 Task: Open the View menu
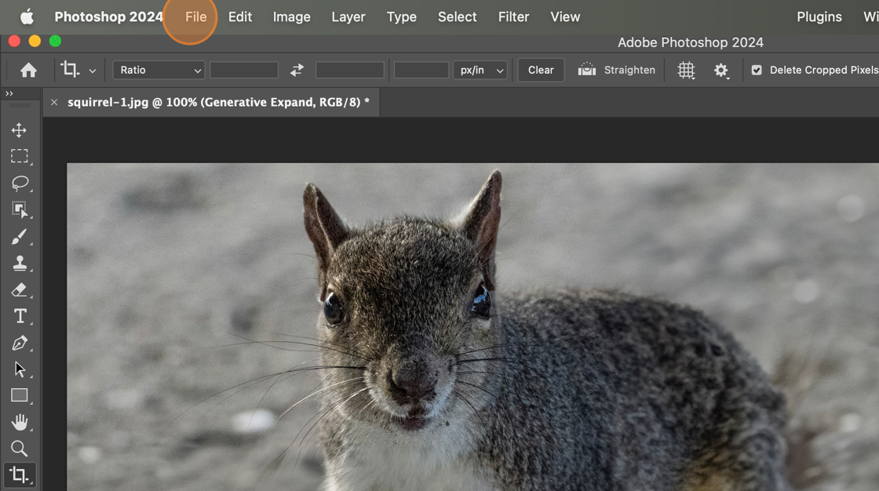click(x=565, y=16)
